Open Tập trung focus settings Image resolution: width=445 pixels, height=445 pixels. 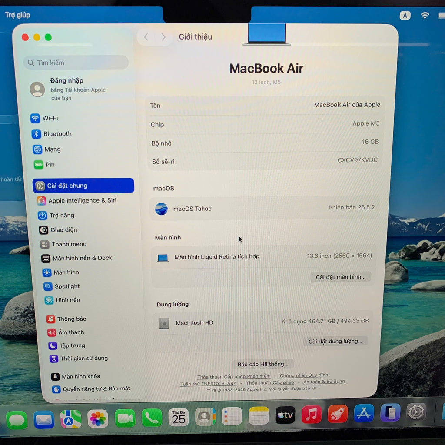tap(66, 345)
